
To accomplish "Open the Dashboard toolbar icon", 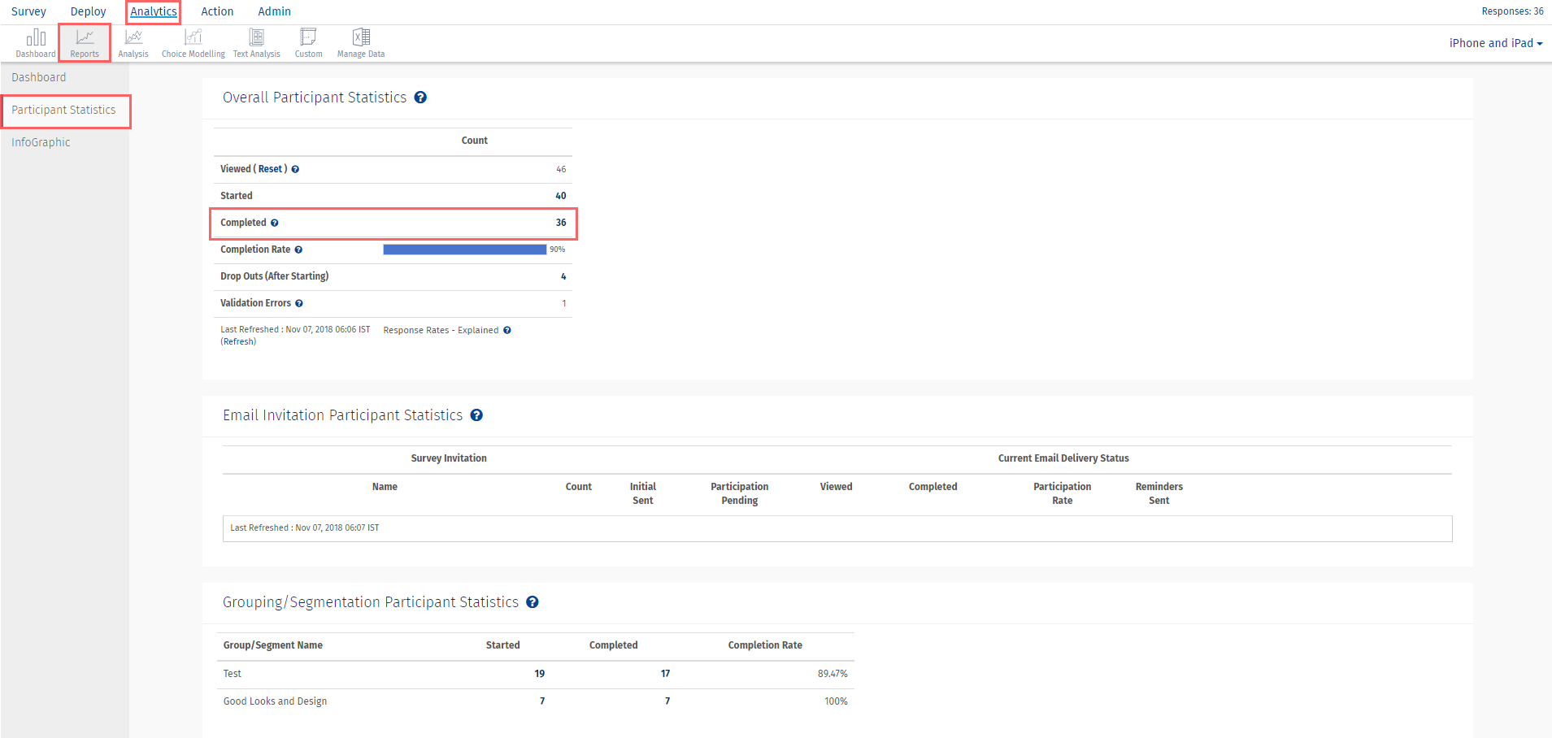I will 36,43.
